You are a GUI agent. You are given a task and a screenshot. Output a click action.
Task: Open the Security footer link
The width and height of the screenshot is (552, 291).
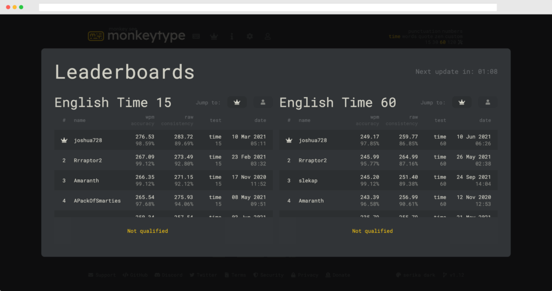point(268,275)
